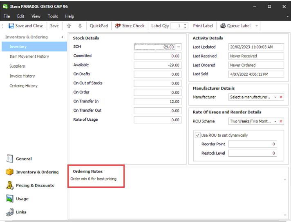Open the Usage picture icon
This screenshot has height=222, width=291.
coord(9,198)
